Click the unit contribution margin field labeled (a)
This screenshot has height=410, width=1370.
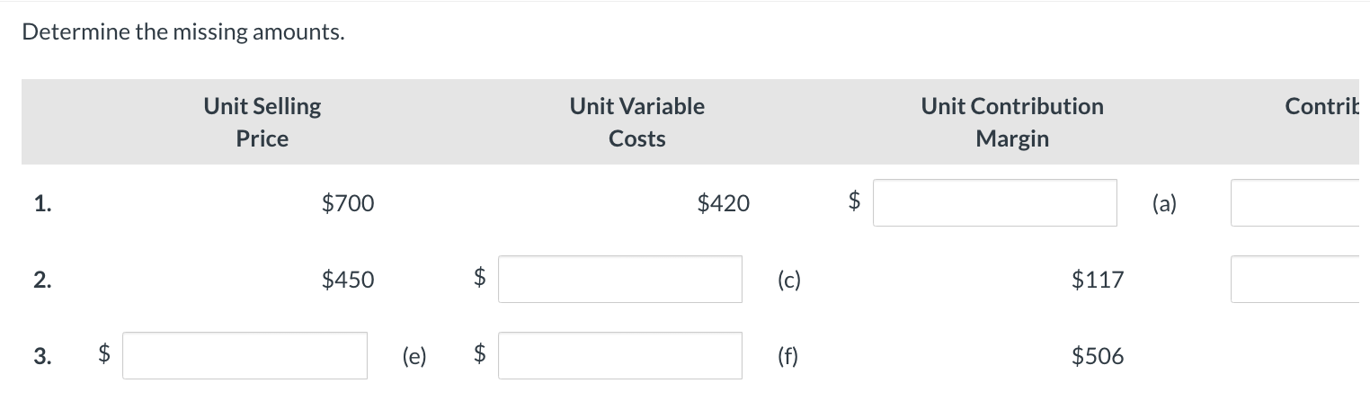click(994, 203)
